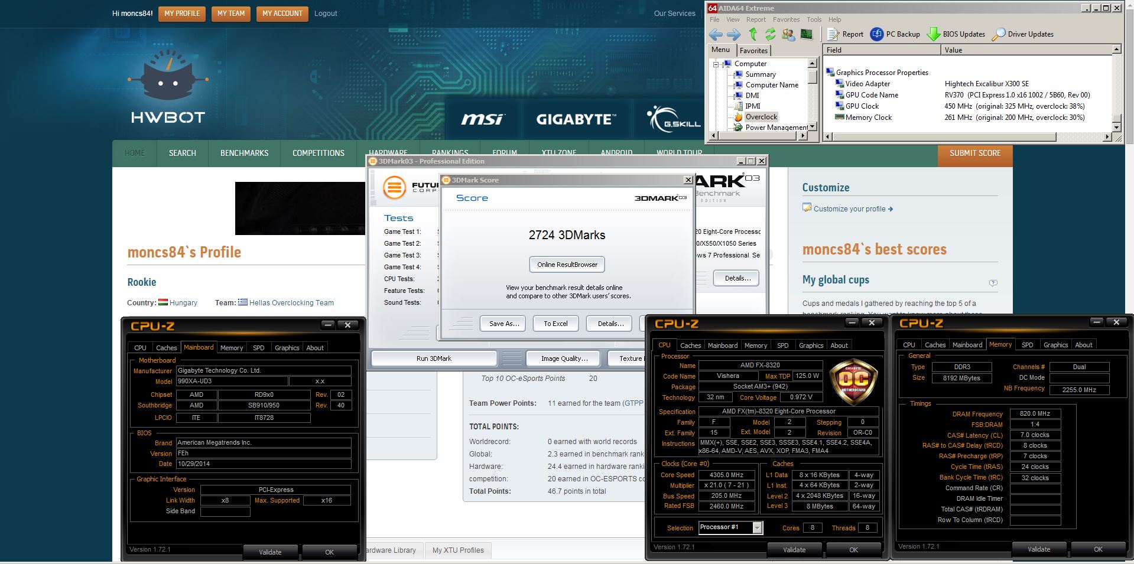Click OK in processor CPU-Z window
The width and height of the screenshot is (1134, 564).
tap(853, 550)
